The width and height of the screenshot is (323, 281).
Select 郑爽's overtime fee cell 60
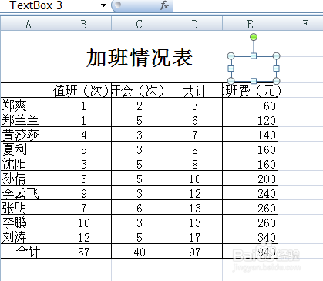(x=250, y=105)
